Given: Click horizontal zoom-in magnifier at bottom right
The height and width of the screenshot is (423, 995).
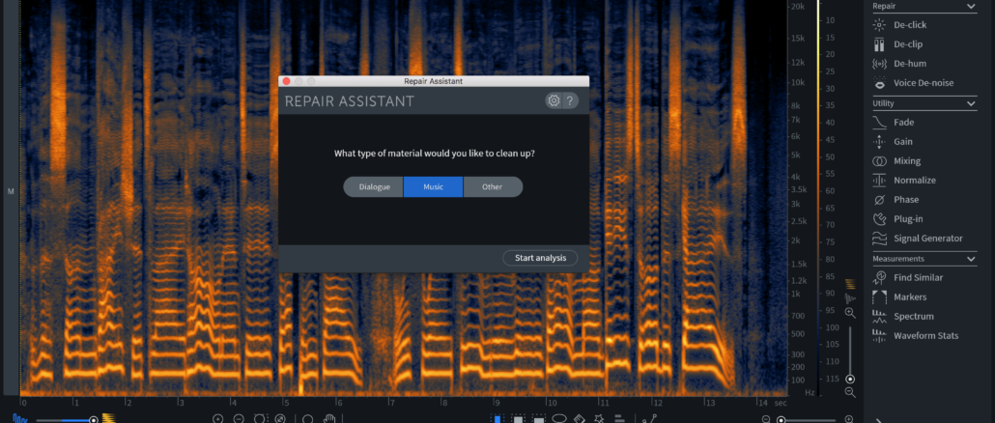Looking at the screenshot, I should 849,419.
